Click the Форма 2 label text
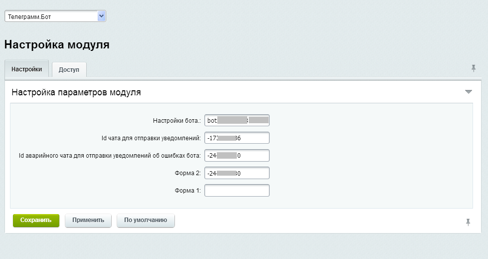488x259 pixels. 187,173
